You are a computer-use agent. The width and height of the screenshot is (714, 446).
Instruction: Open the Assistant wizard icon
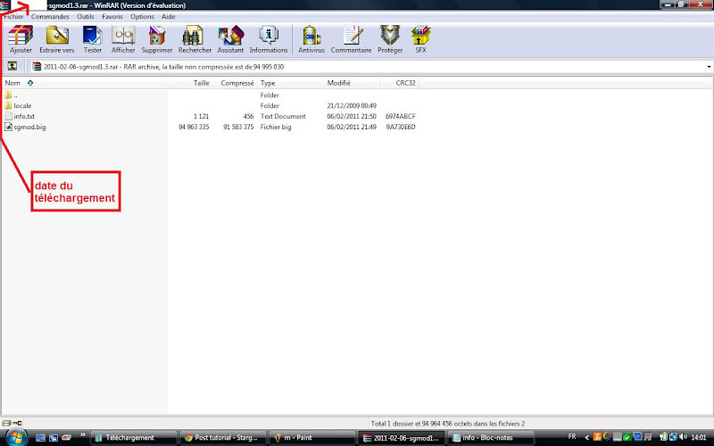(x=230, y=39)
